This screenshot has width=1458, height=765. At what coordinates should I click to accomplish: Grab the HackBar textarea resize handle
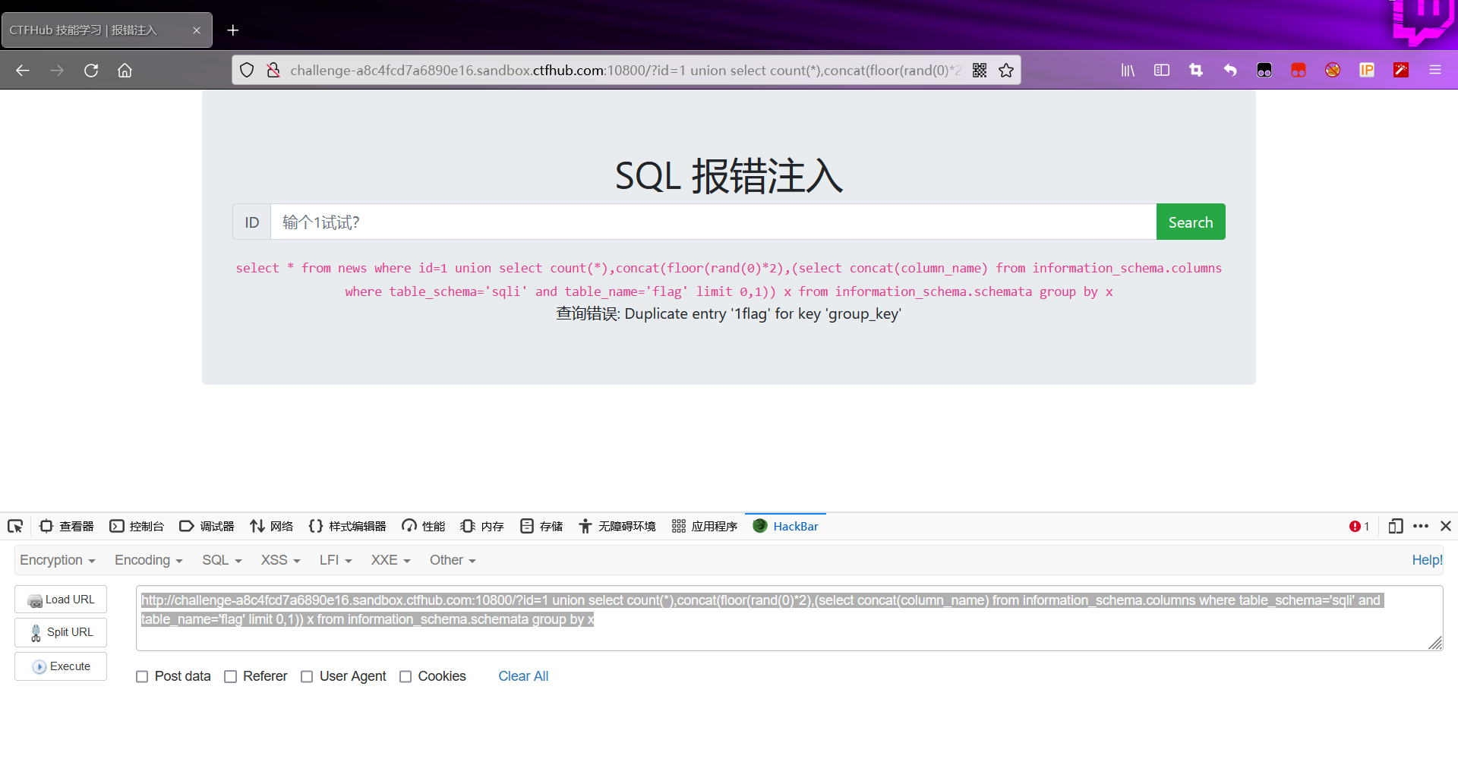pos(1435,644)
